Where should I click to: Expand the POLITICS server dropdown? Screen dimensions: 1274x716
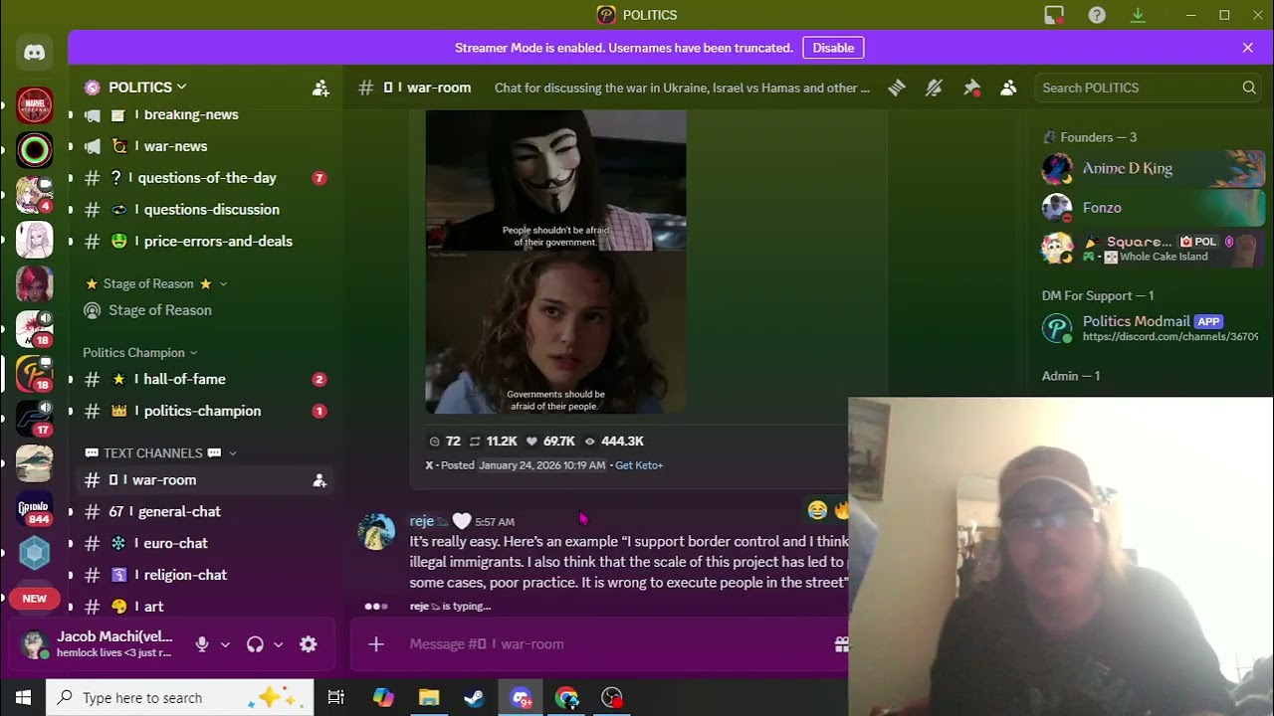pos(148,88)
